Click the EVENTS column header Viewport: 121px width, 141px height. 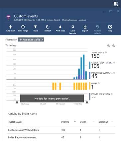pyautogui.click(x=65, y=122)
